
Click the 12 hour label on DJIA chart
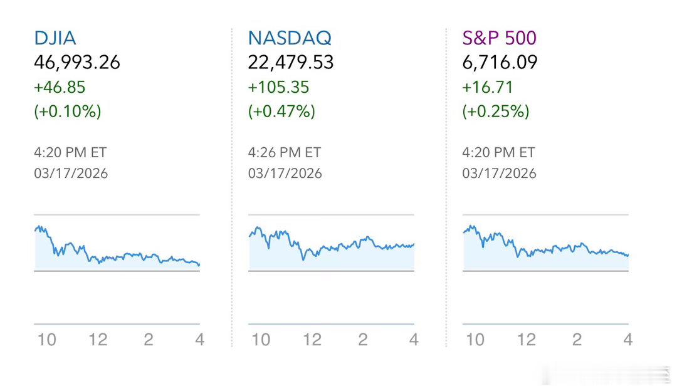[x=98, y=340]
